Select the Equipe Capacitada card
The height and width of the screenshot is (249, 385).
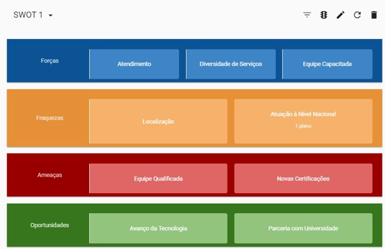point(327,64)
